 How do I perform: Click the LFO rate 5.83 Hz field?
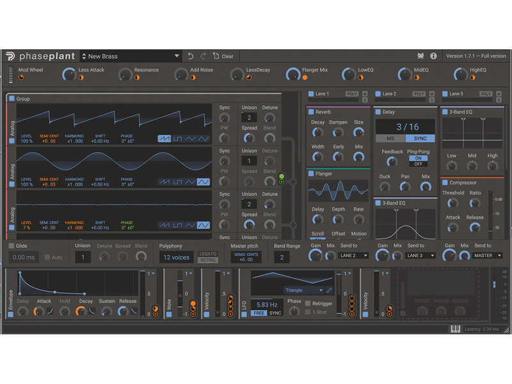267,305
